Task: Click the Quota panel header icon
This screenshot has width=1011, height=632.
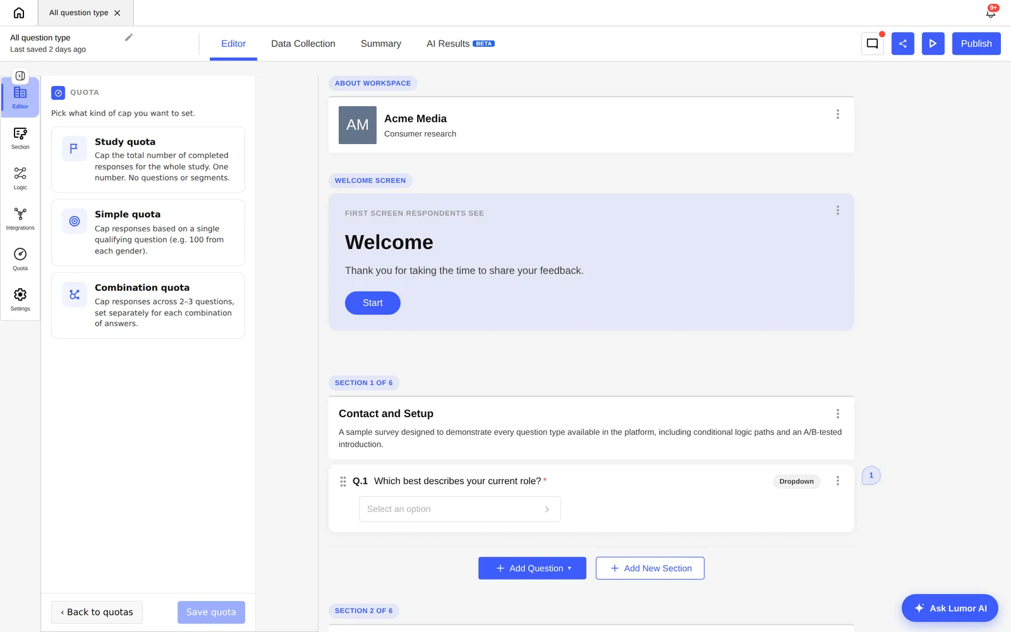Action: (58, 93)
